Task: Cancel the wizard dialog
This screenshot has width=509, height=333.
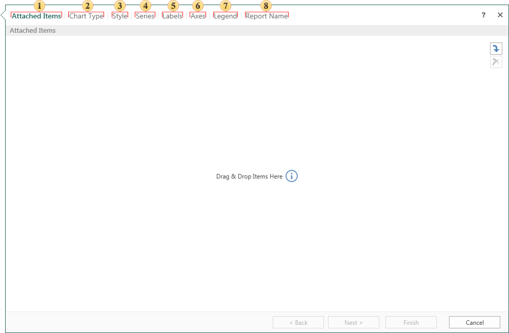Action: [474, 322]
